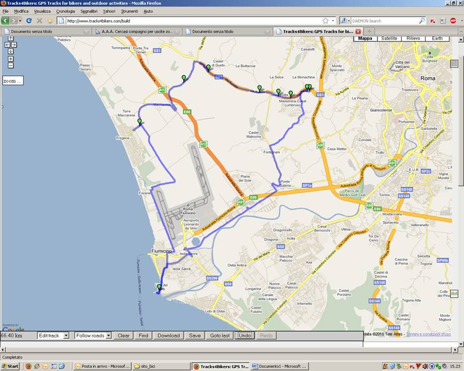The image size is (464, 371).
Task: Open 'Posta in arrivo' window from taskbar
Action: tap(103, 366)
